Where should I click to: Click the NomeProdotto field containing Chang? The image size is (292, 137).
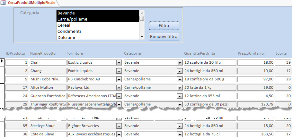[x=48, y=71]
